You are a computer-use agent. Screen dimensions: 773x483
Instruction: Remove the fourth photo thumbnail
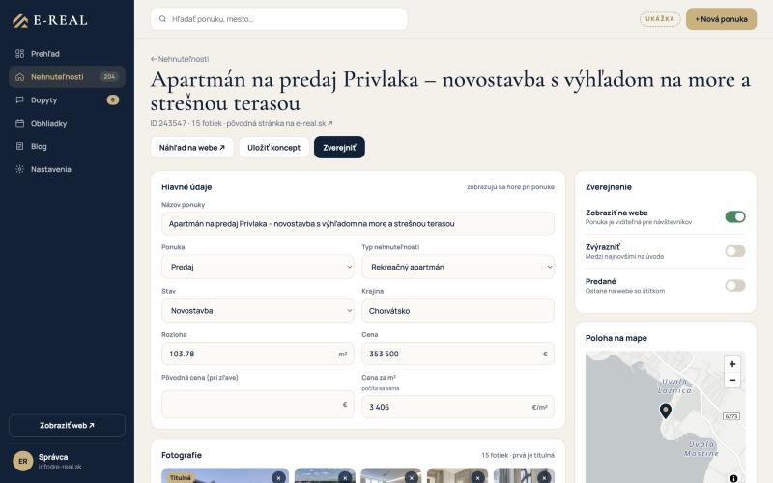477,477
